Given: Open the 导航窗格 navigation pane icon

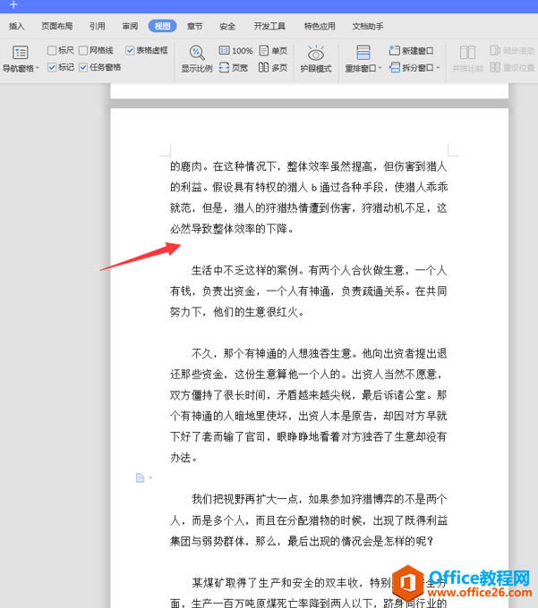Looking at the screenshot, I should [x=21, y=53].
